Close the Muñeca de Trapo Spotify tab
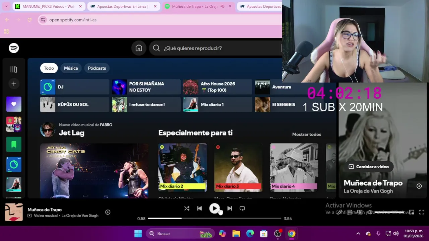Image resolution: width=429 pixels, height=241 pixels. [230, 6]
